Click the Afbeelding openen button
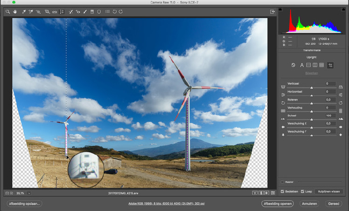Image resolution: width=349 pixels, height=211 pixels. pyautogui.click(x=278, y=204)
